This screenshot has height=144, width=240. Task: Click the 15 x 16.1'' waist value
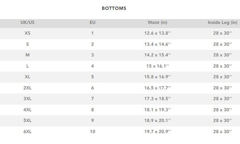pyautogui.click(x=158, y=66)
